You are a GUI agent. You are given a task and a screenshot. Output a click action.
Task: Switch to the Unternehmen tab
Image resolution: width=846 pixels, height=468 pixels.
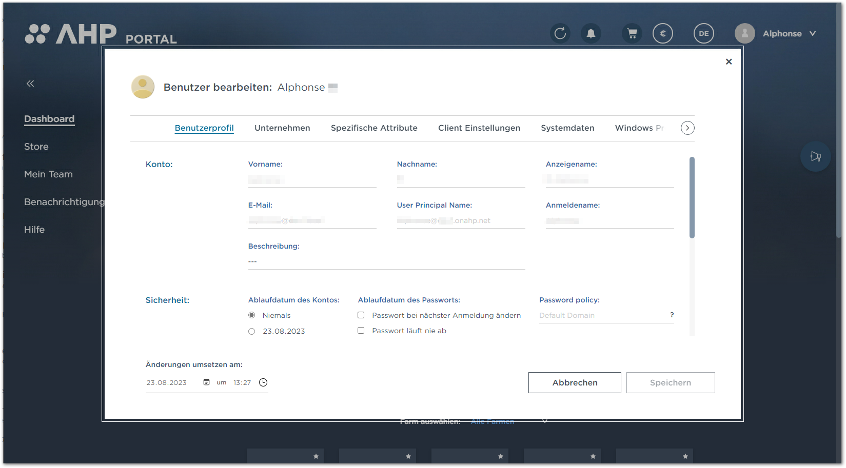coord(282,128)
